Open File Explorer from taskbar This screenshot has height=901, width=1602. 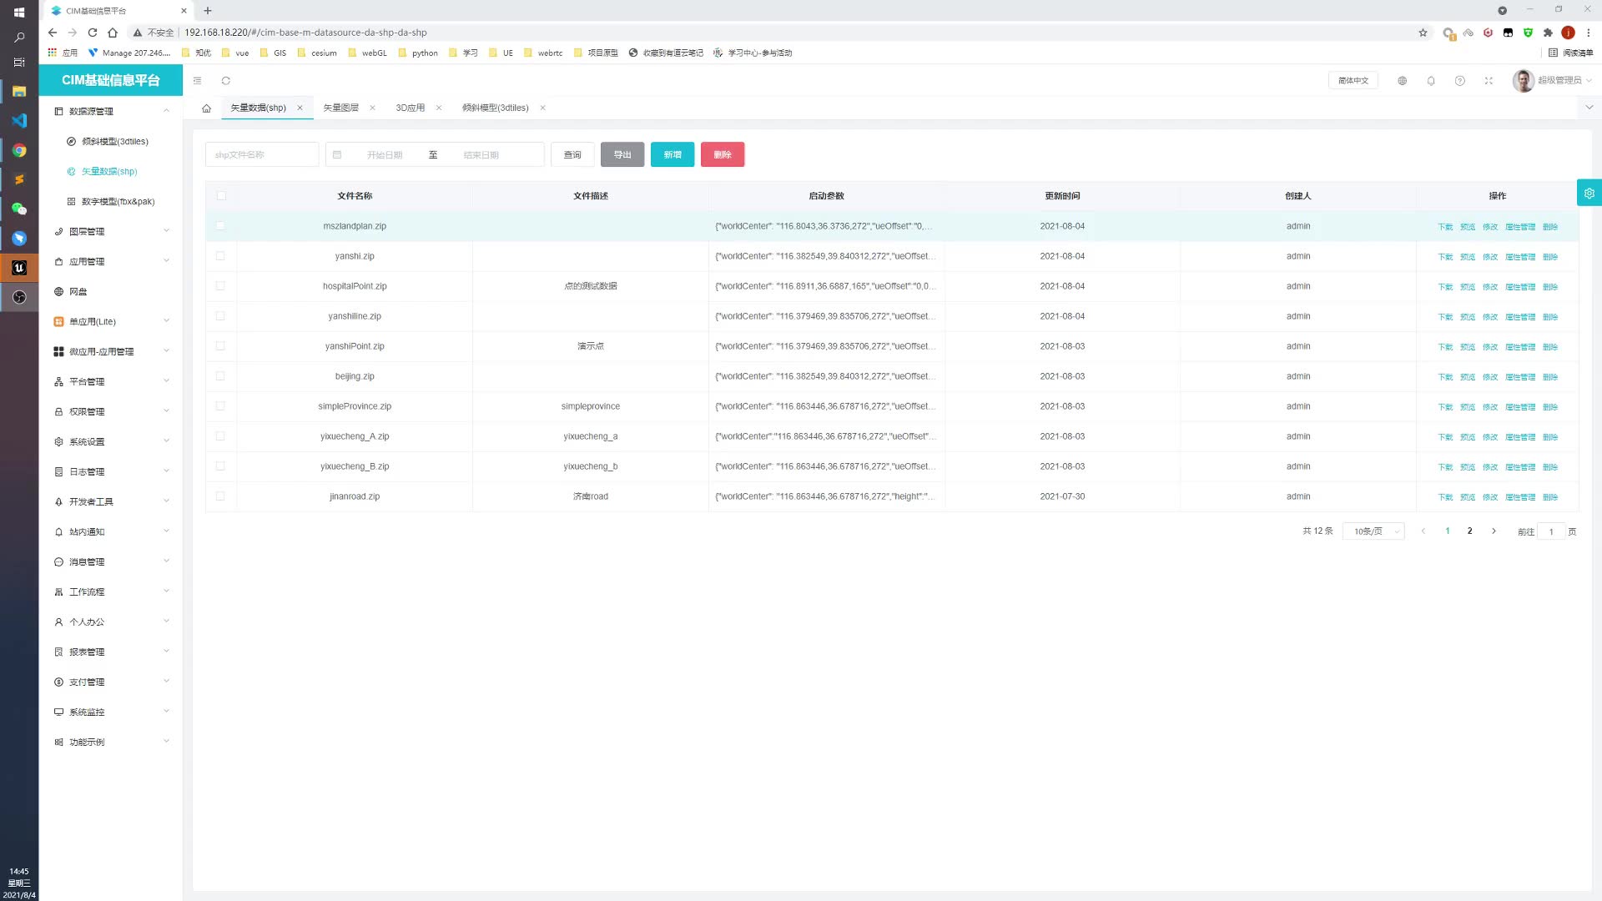tap(19, 91)
